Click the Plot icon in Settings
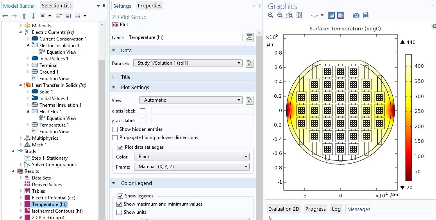This screenshot has width=436, height=220. tap(116, 25)
